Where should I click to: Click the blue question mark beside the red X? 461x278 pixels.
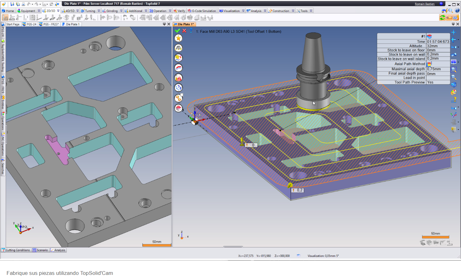pyautogui.click(x=191, y=31)
